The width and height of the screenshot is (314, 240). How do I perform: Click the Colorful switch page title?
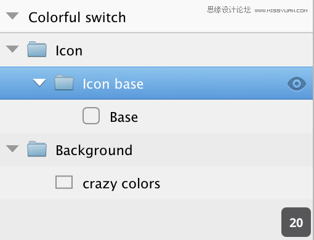pyautogui.click(x=77, y=17)
